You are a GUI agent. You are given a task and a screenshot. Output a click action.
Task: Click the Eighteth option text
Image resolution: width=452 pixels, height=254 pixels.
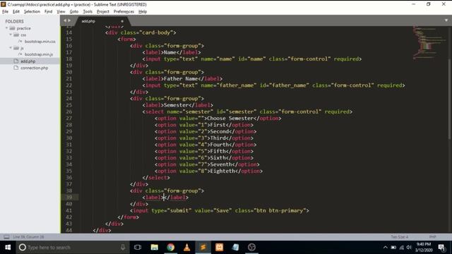[222, 171]
